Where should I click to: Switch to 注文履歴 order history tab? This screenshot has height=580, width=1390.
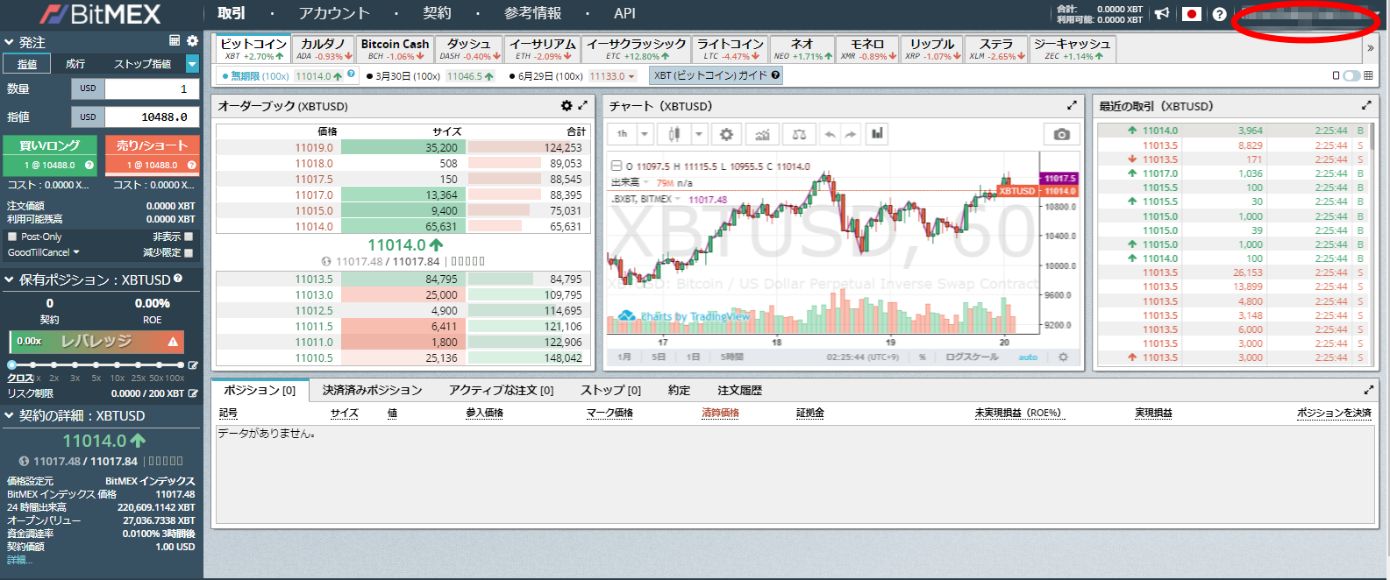(x=739, y=390)
